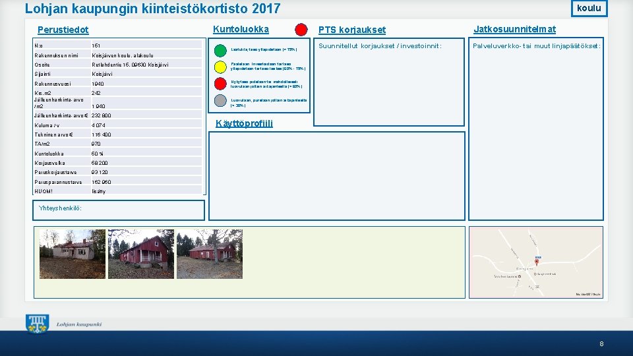Open the third photo with the tree trunk
Image resolution: width=633 pixels, height=356 pixels.
(x=210, y=254)
